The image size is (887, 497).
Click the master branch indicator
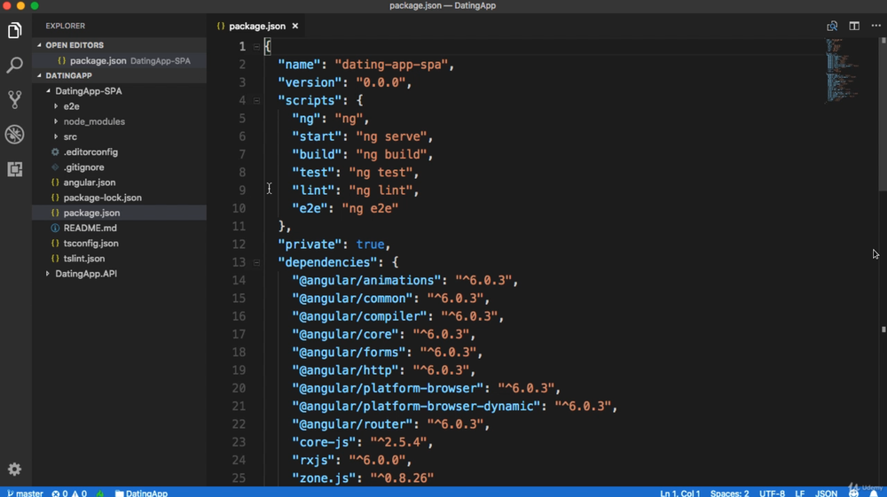[25, 493]
